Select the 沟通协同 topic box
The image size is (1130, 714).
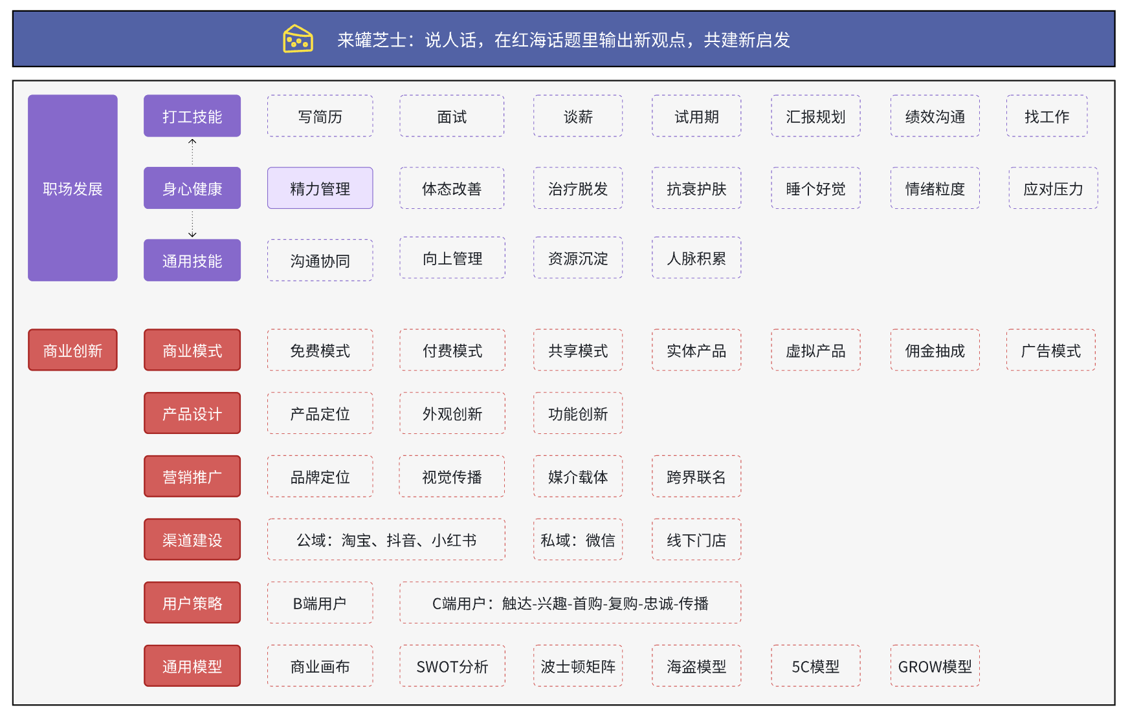(320, 261)
